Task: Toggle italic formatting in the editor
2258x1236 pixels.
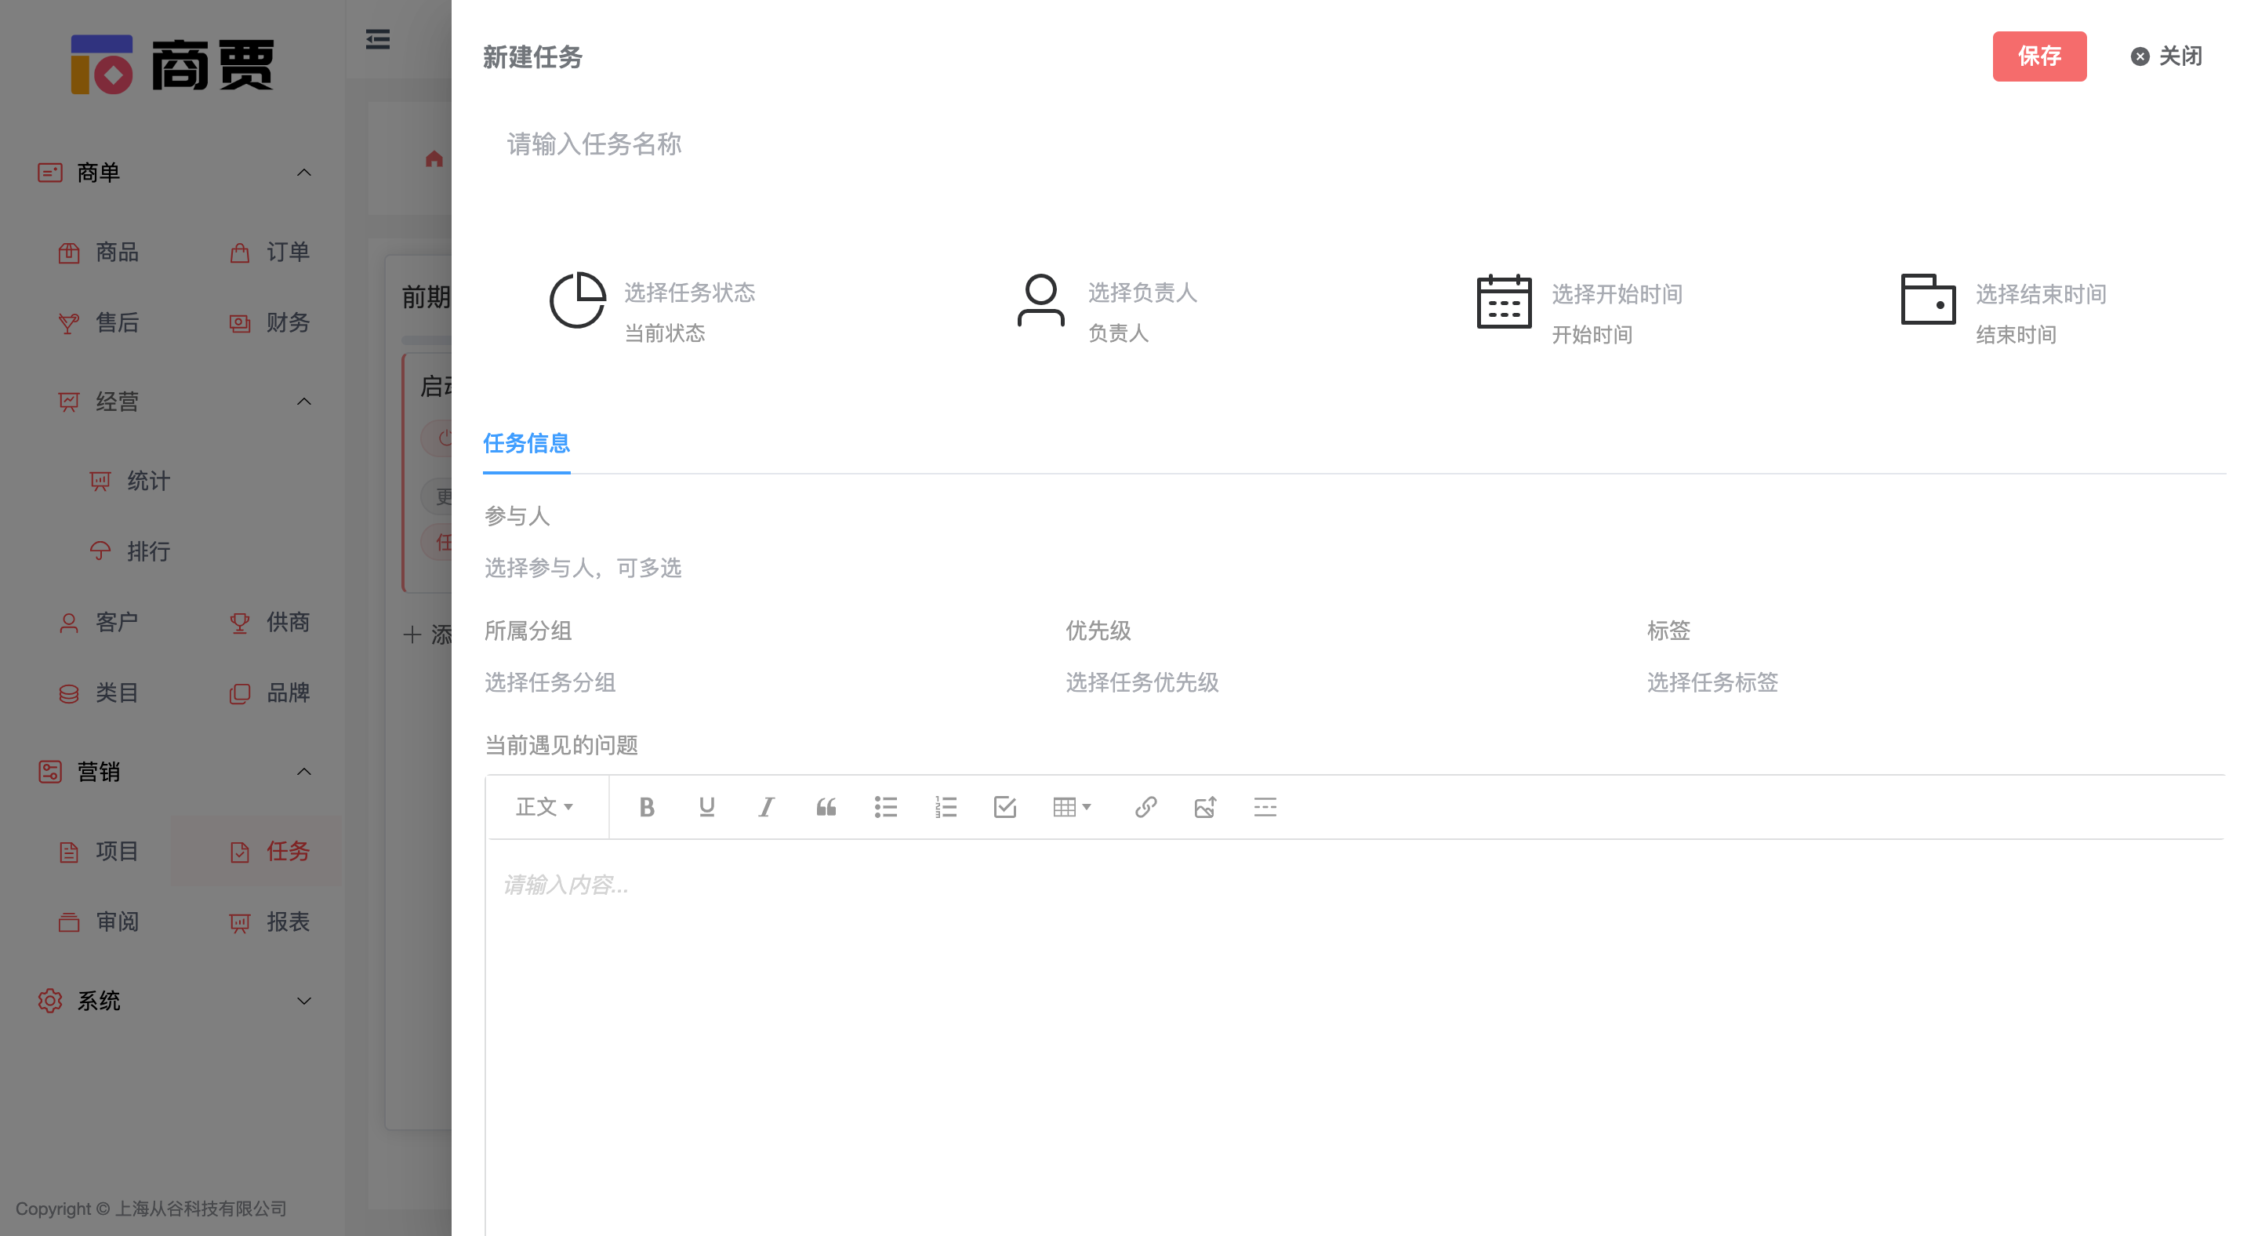Action: pyautogui.click(x=766, y=806)
